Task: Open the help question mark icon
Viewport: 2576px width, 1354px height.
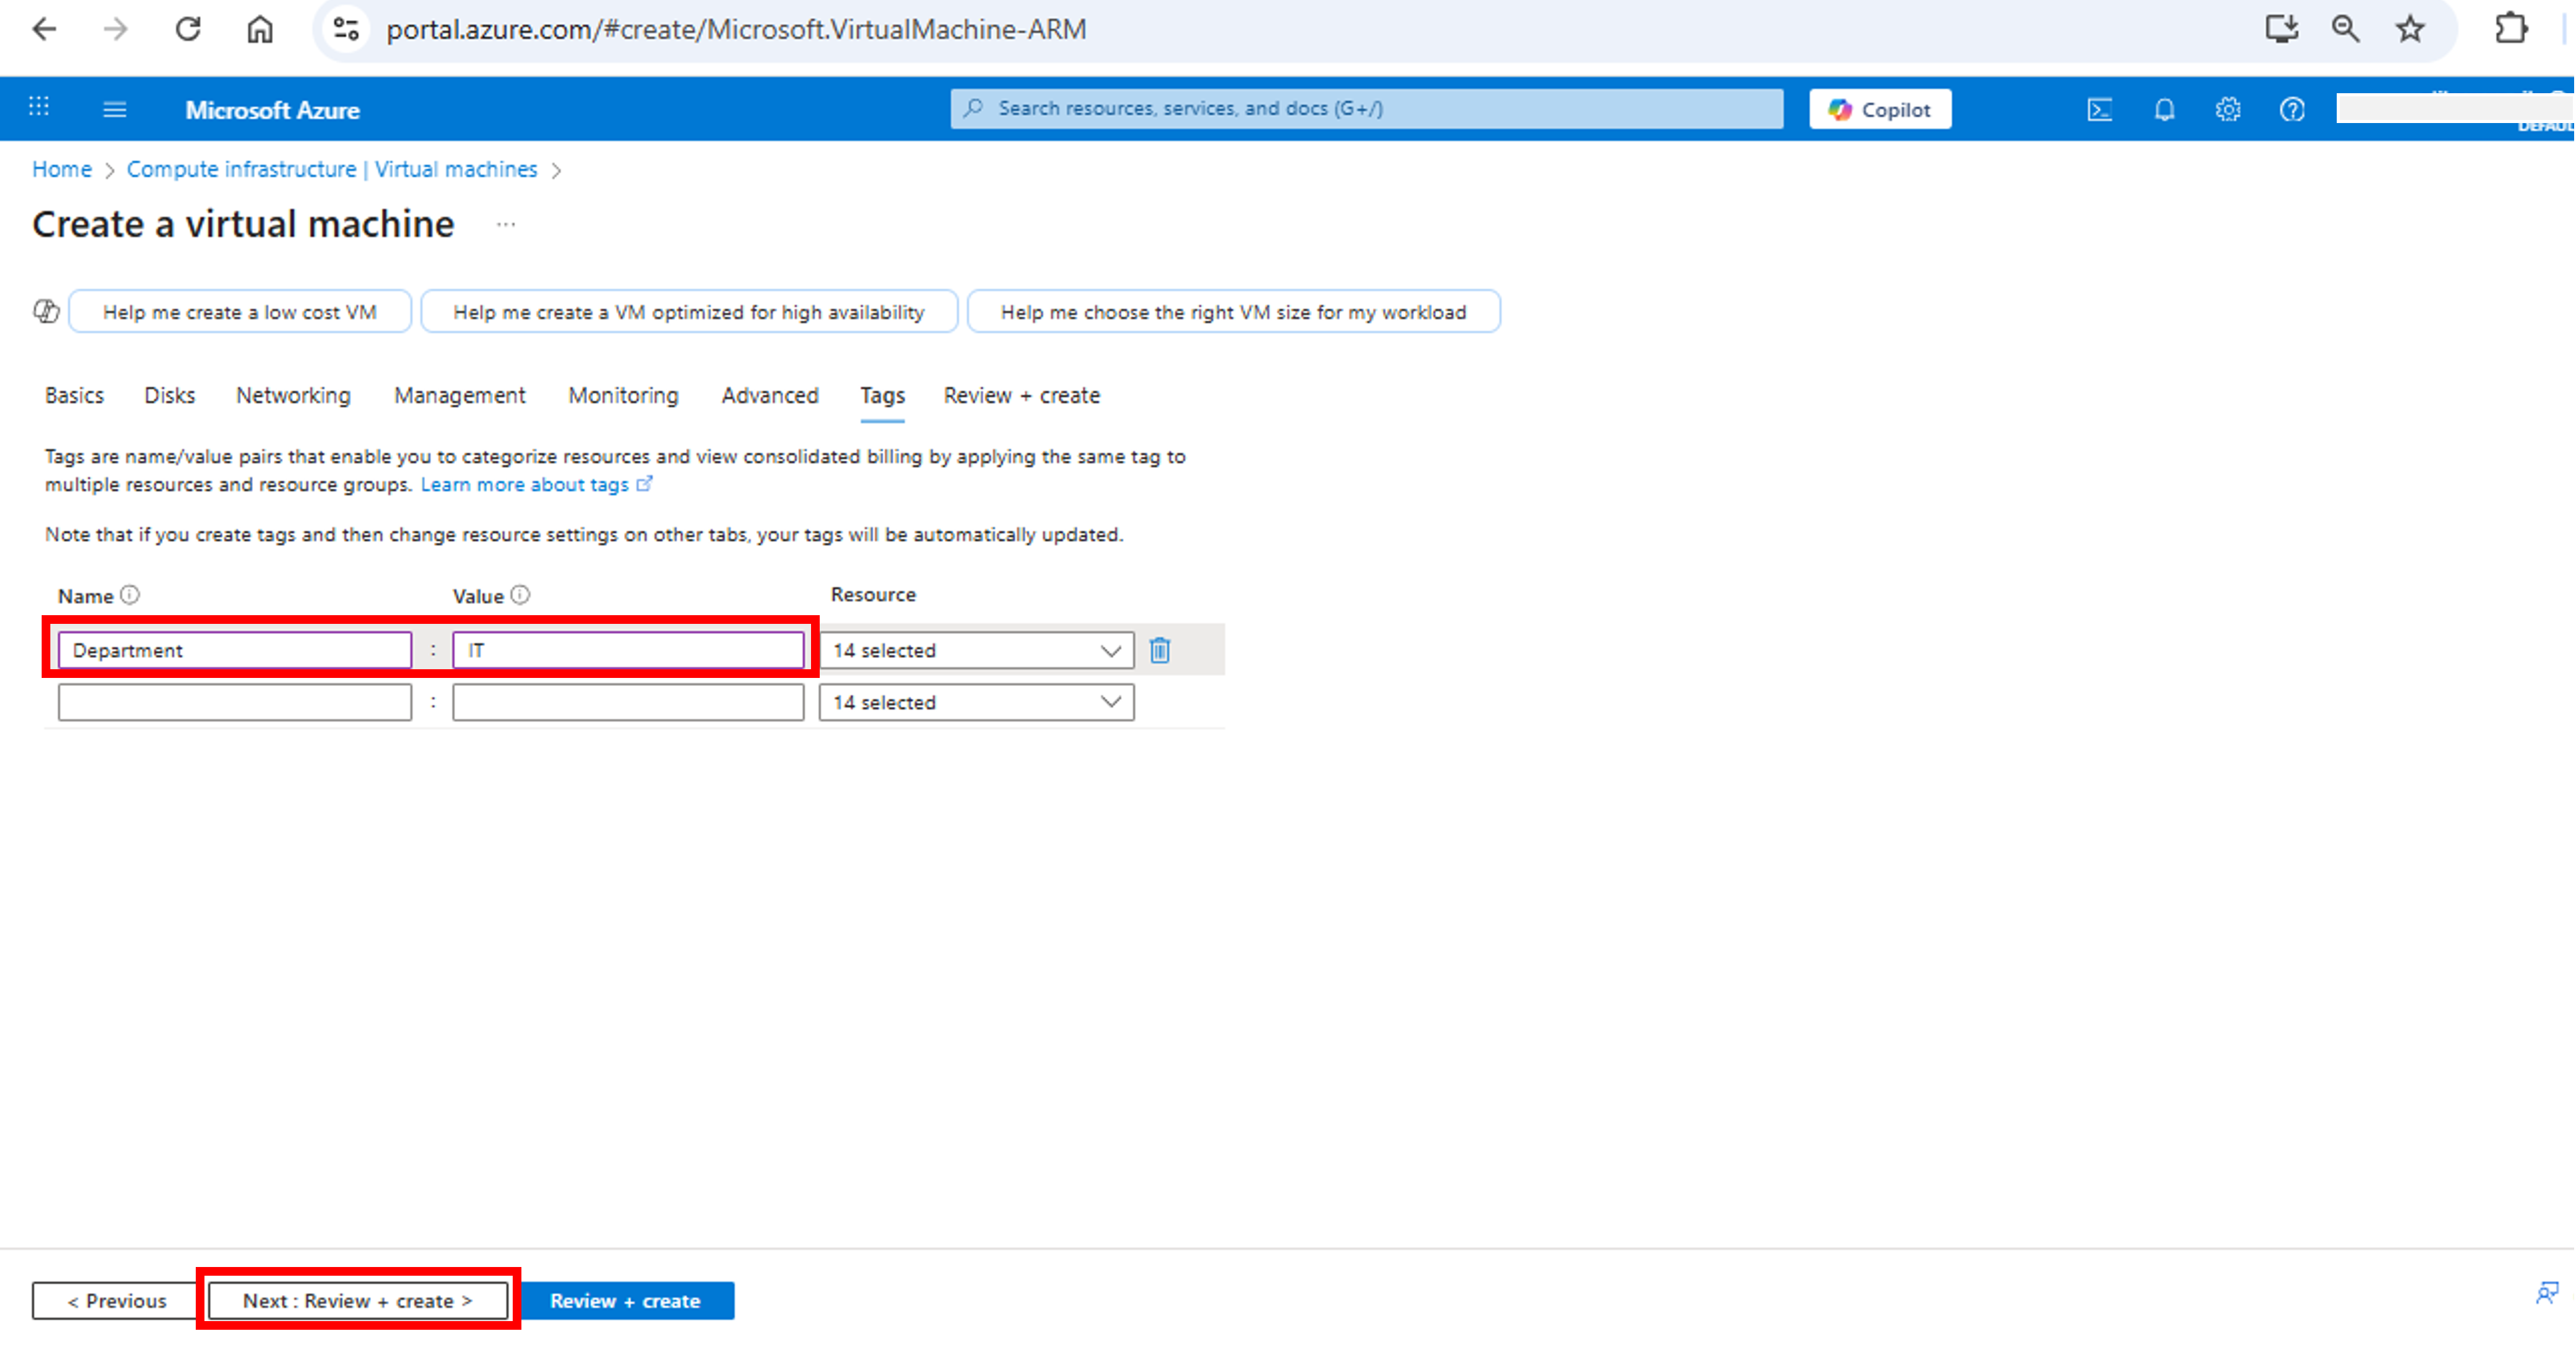Action: click(x=2291, y=109)
